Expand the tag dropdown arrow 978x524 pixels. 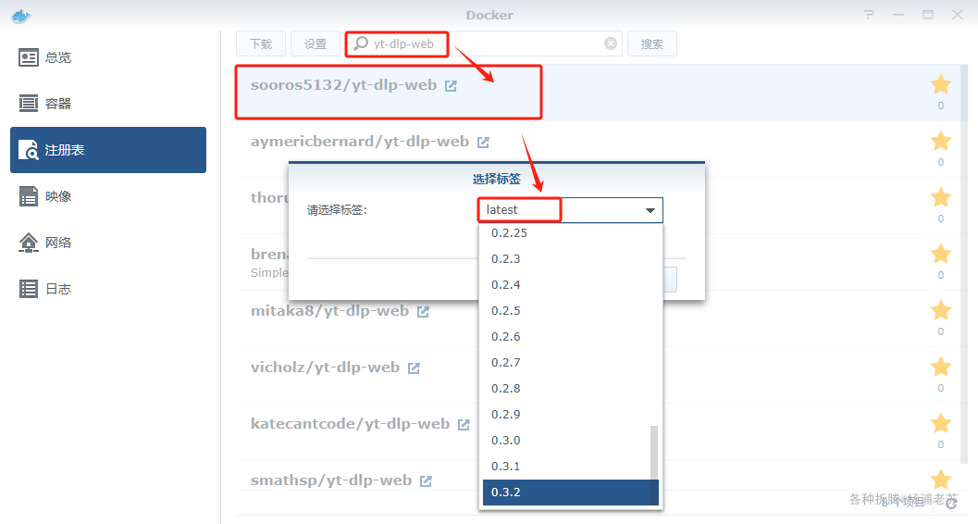650,210
